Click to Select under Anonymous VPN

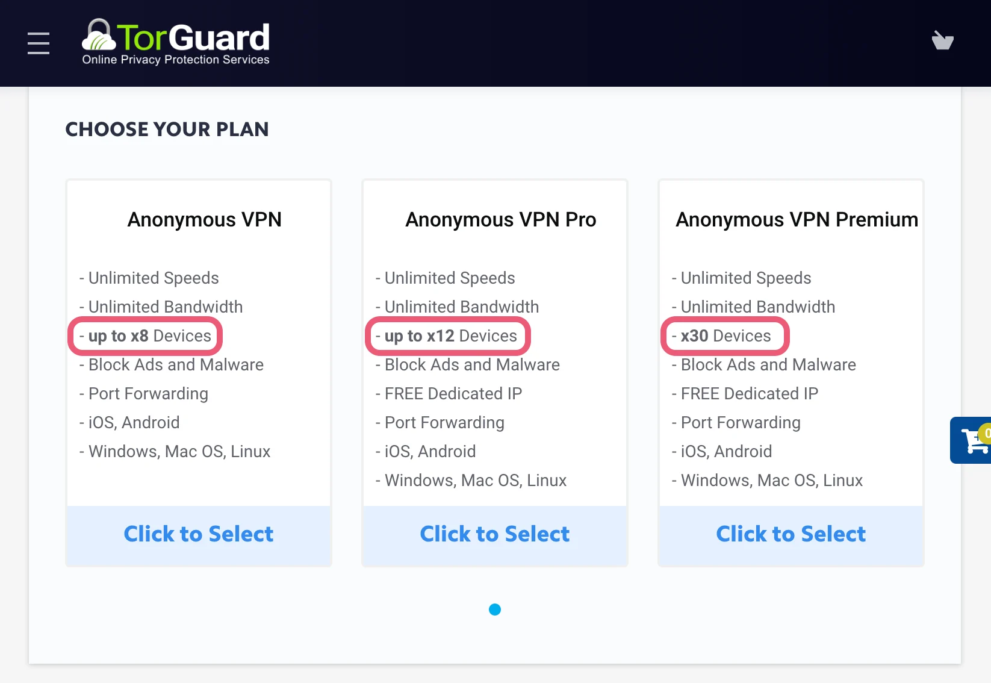coord(198,534)
